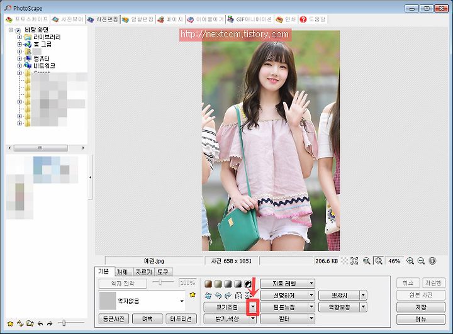
Task: Switch to the 자르기 crop tab
Action: coord(144,272)
